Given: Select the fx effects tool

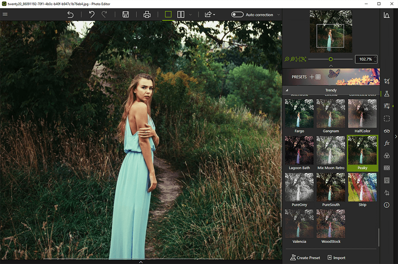Looking at the screenshot, I should click(x=386, y=143).
